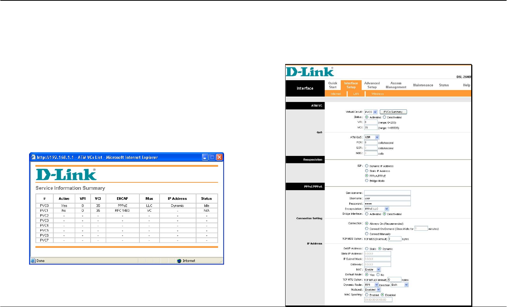The width and height of the screenshot is (507, 307).
Task: Open the Interface Setup tab
Action: pyautogui.click(x=351, y=85)
